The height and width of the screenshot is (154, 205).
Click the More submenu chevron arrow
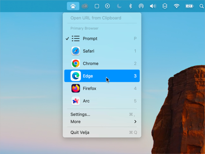click(135, 122)
